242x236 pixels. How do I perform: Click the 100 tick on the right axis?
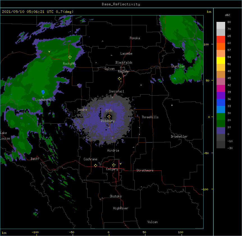tap(206, 44)
